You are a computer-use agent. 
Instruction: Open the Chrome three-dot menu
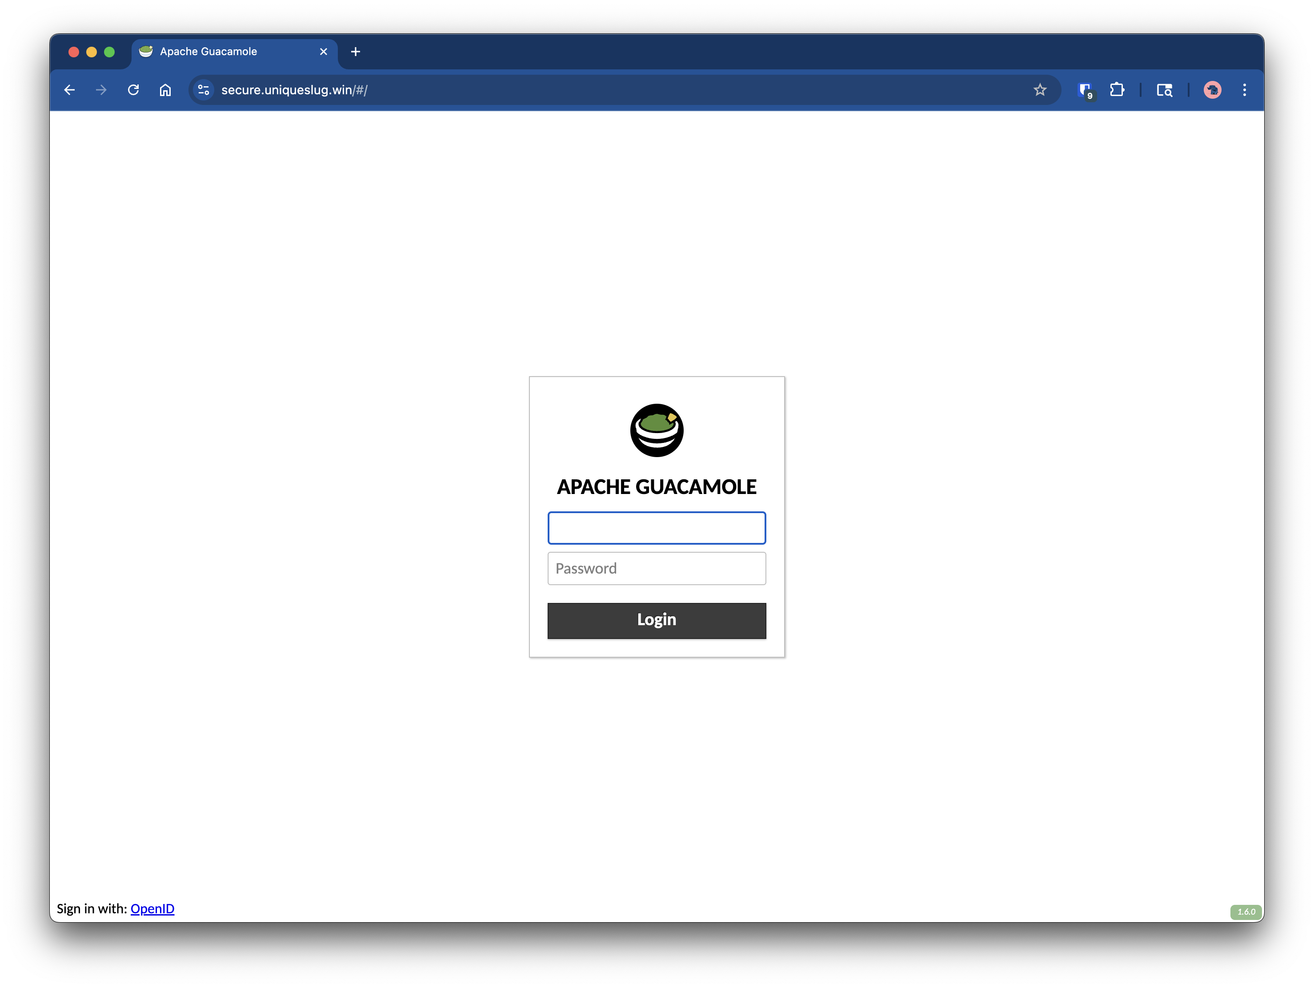click(x=1245, y=90)
